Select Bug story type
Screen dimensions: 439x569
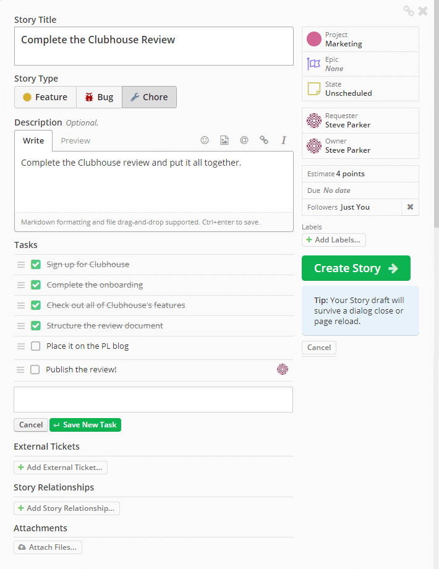99,97
